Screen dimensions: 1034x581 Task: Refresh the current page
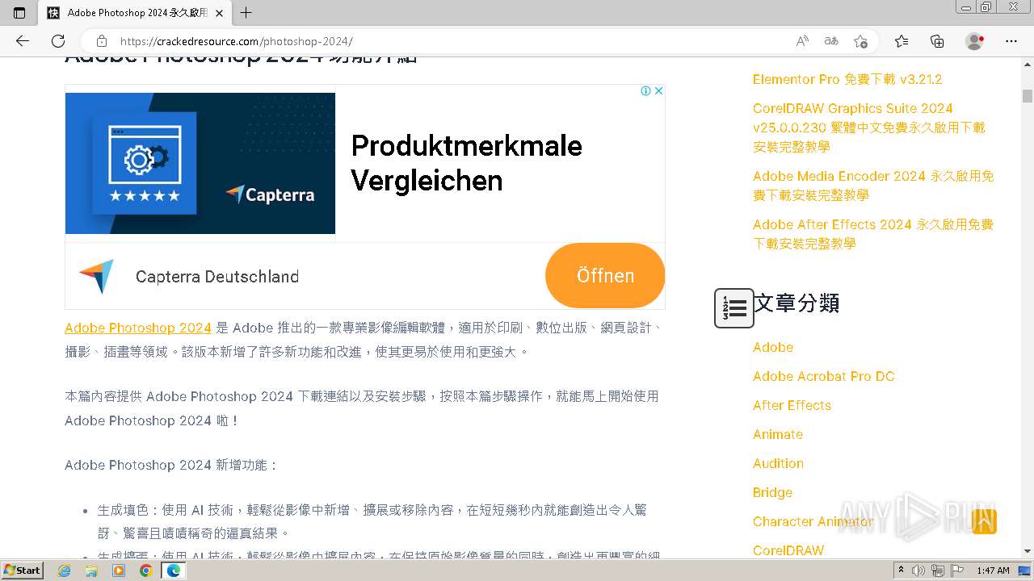(58, 41)
